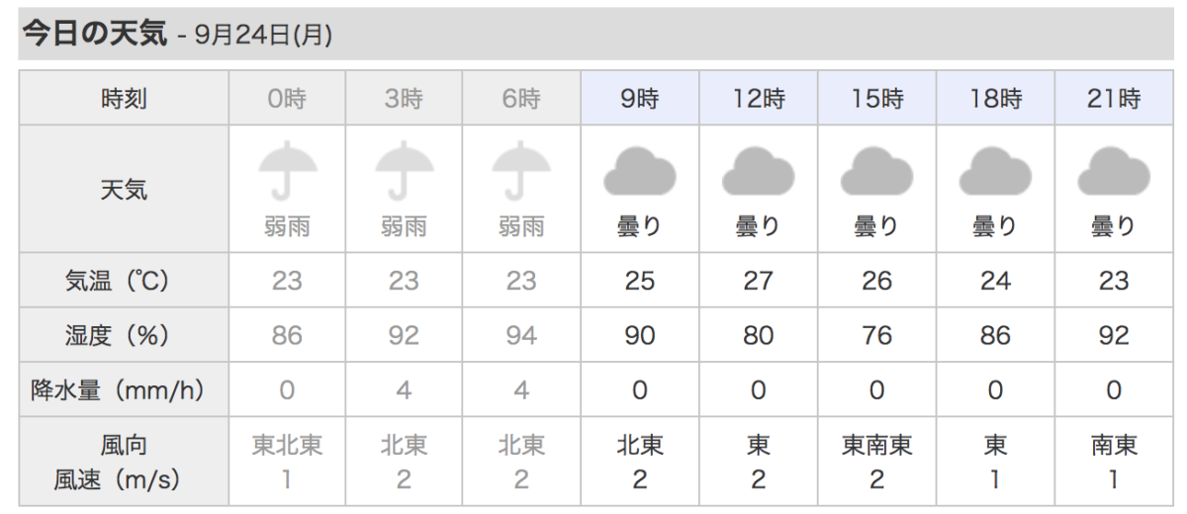Click the cloud icon under 18時
This screenshot has height=514, width=1187.
click(995, 171)
